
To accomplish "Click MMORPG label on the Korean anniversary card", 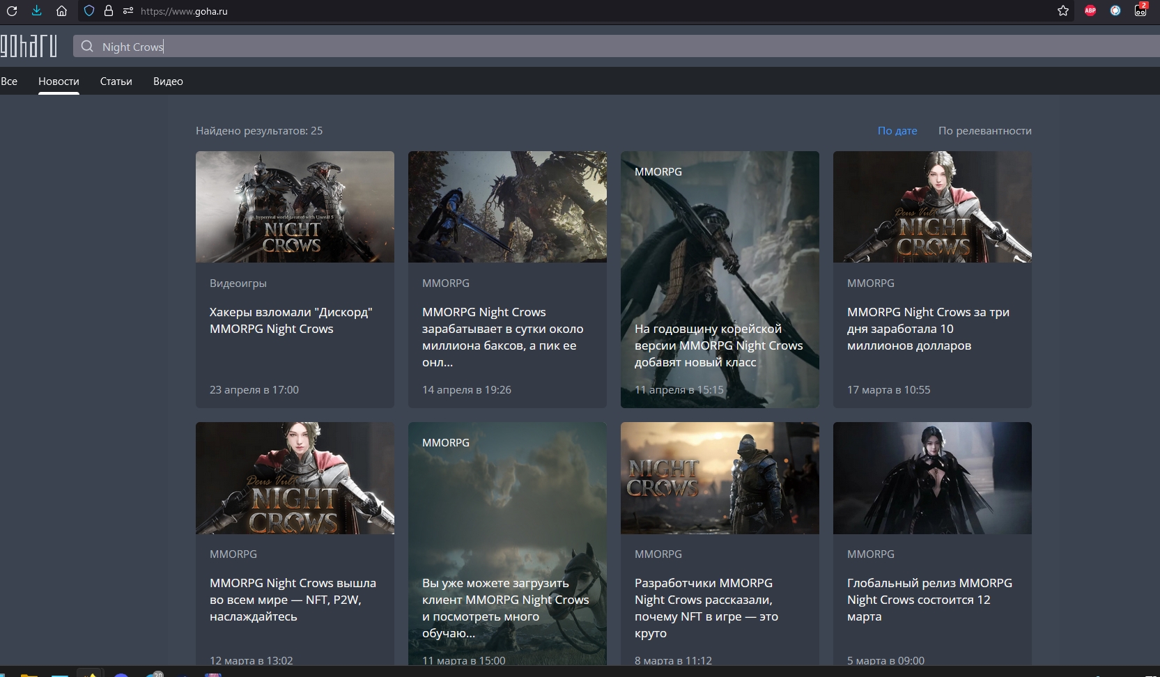I will click(x=658, y=171).
